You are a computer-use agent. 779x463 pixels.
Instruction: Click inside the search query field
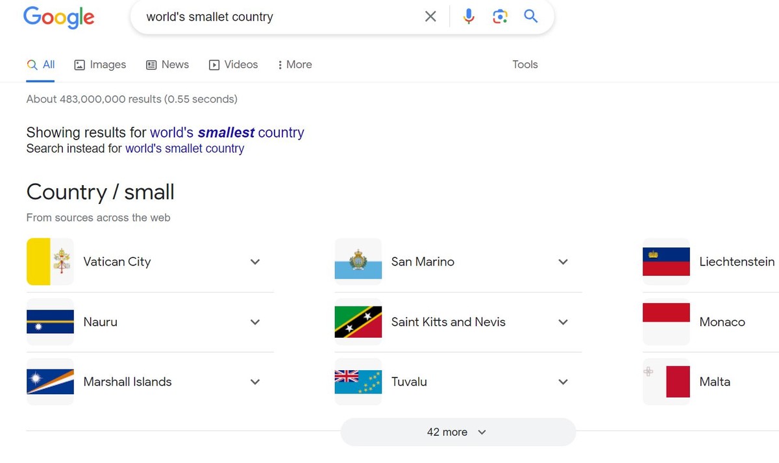coord(279,17)
